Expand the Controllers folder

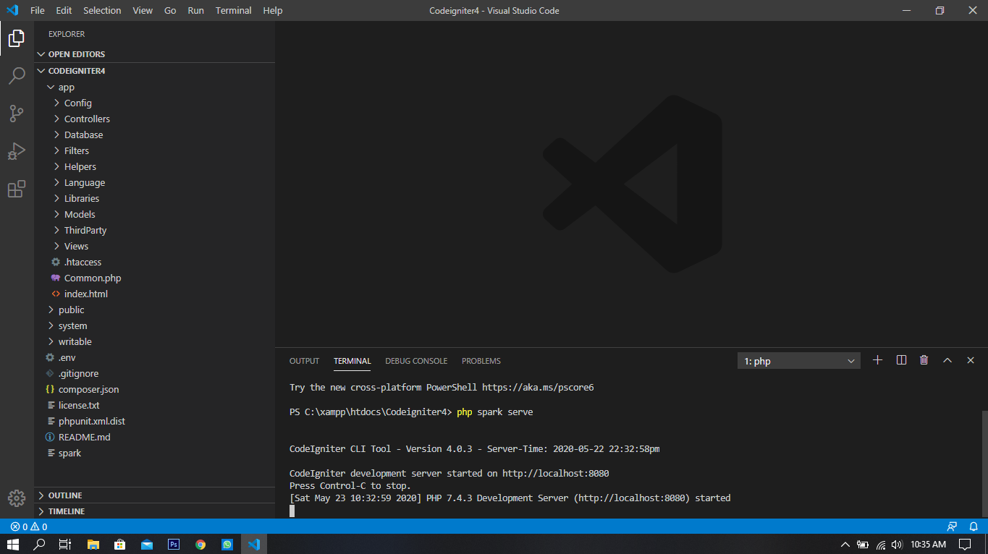[x=154, y=119]
